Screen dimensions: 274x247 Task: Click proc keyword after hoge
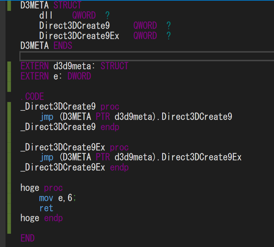[53, 188]
